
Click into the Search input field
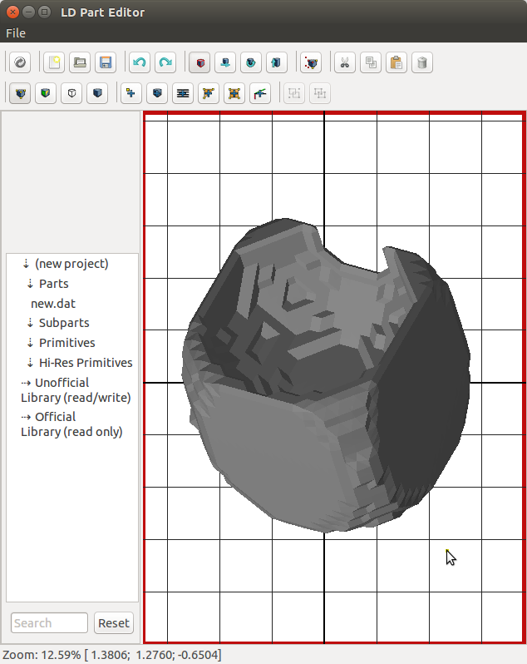(x=49, y=623)
